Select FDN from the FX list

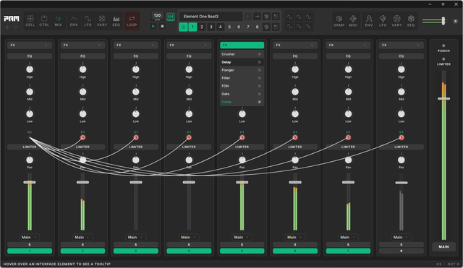click(x=242, y=86)
